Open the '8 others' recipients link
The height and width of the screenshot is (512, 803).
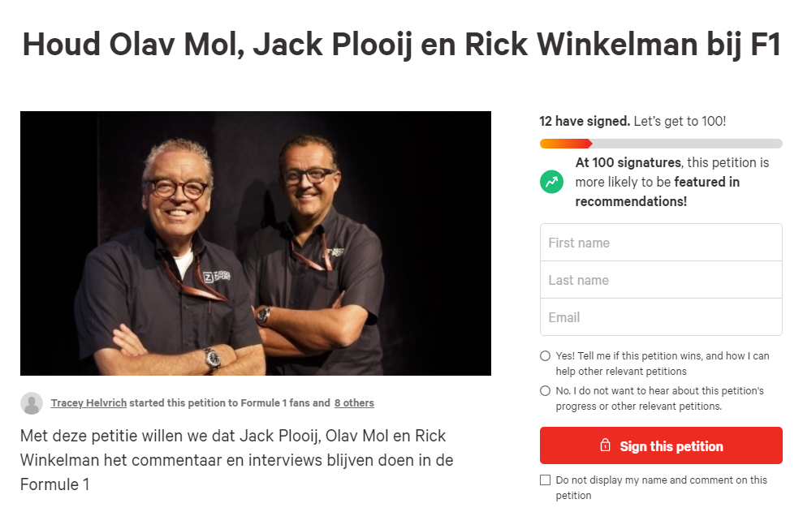pos(354,403)
